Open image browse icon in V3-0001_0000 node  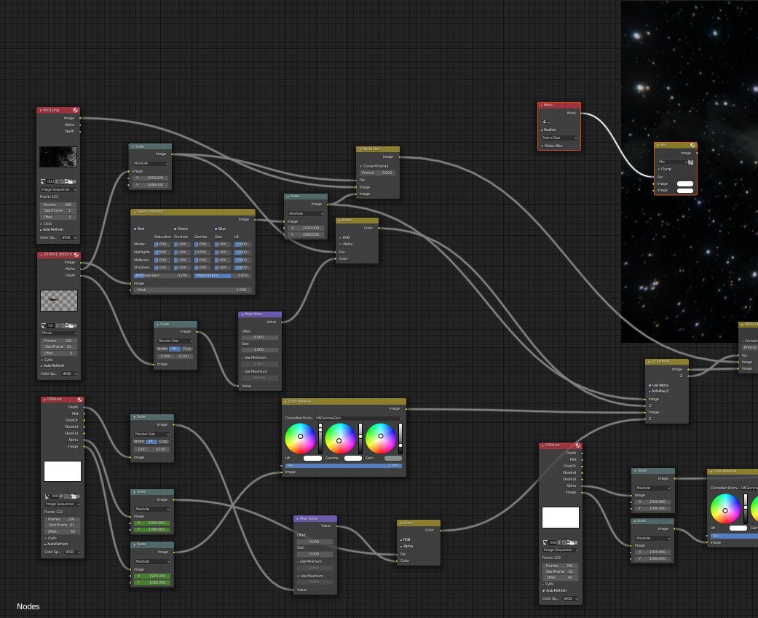44,325
